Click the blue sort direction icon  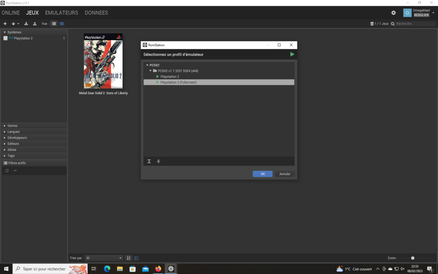tap(136, 258)
